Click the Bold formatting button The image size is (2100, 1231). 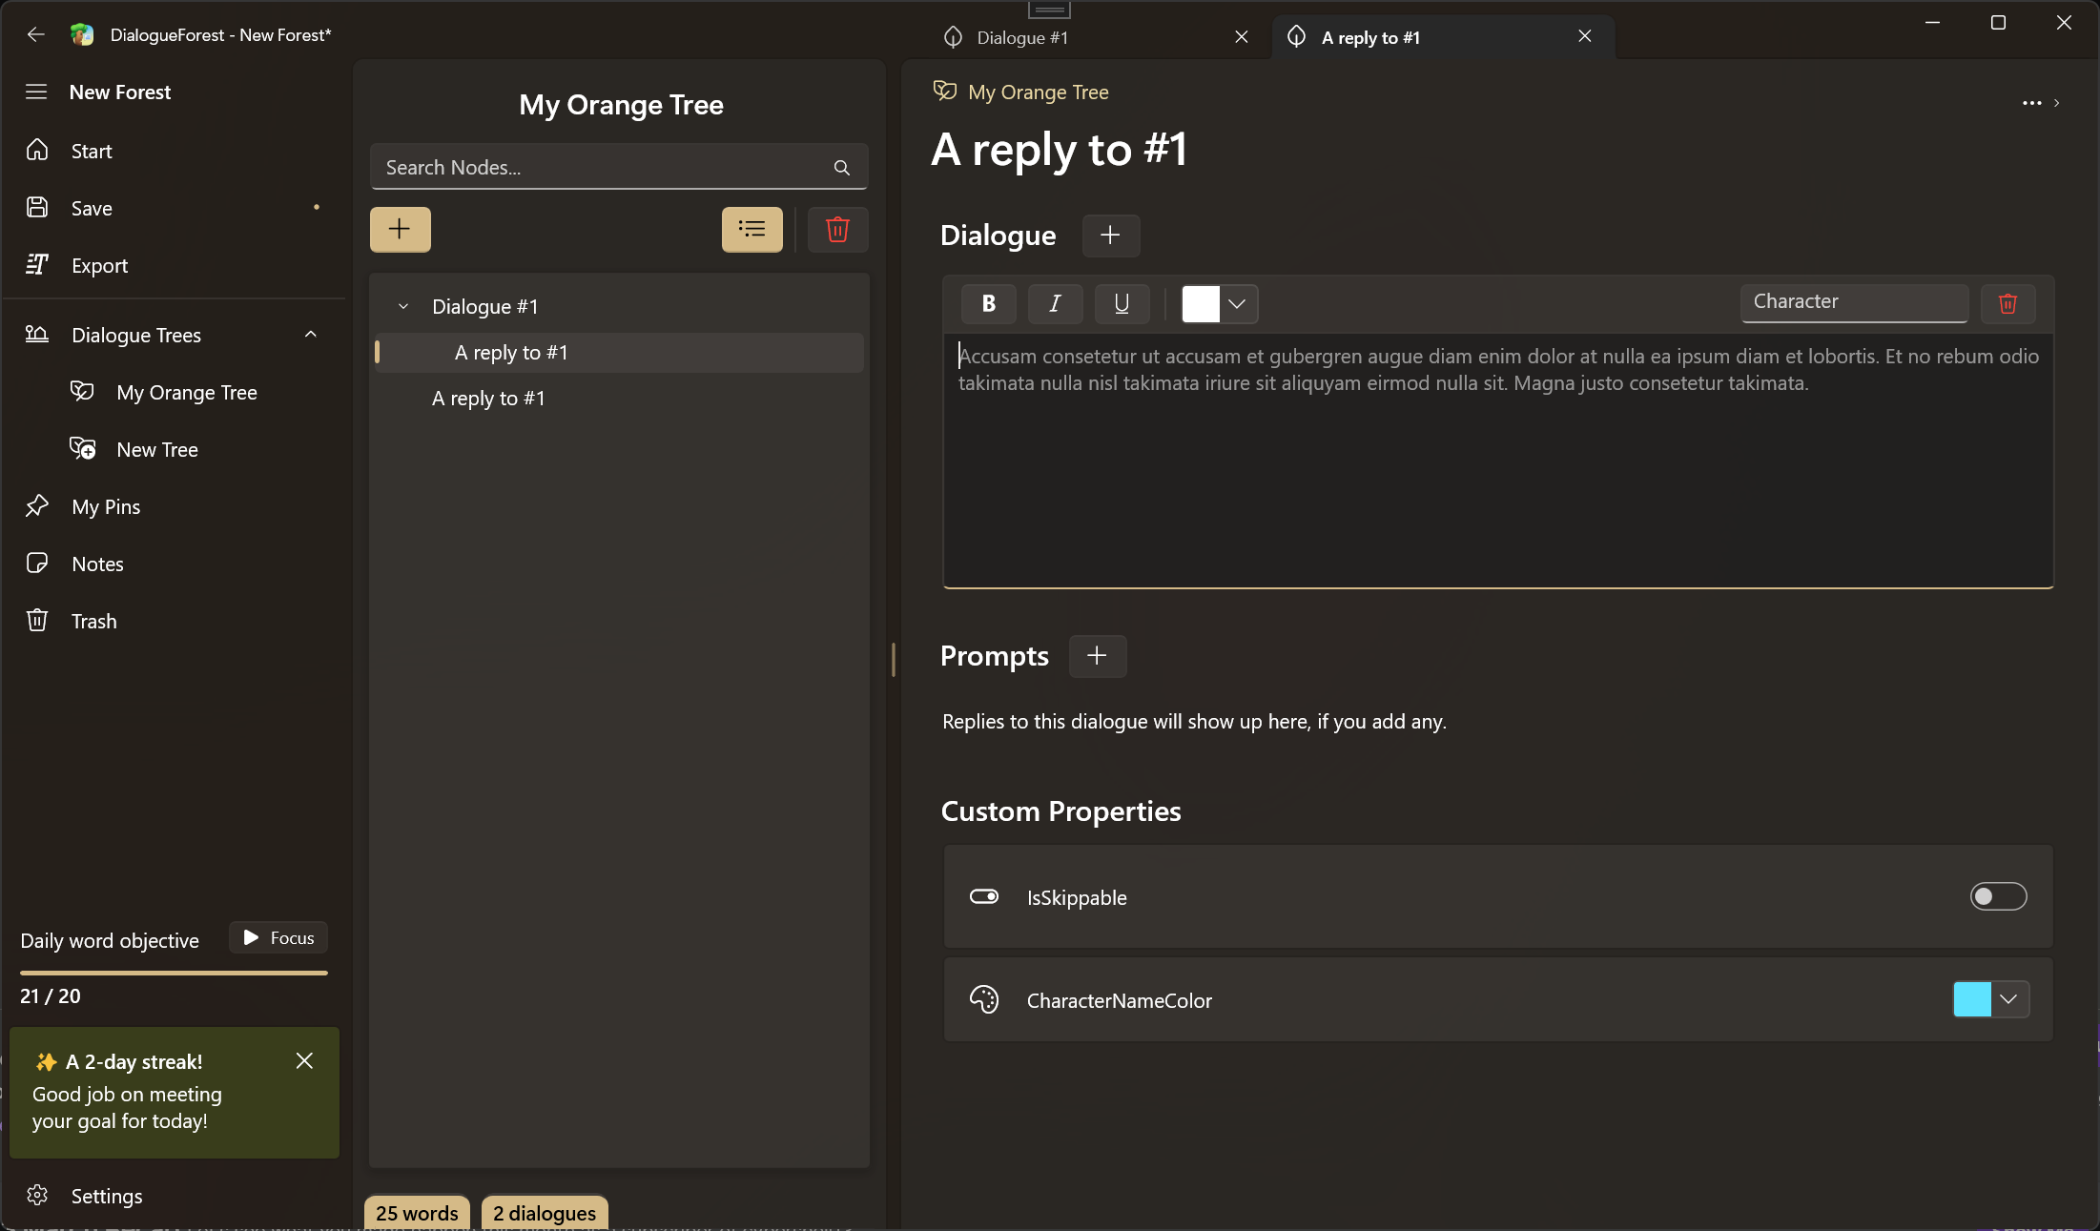click(x=988, y=303)
